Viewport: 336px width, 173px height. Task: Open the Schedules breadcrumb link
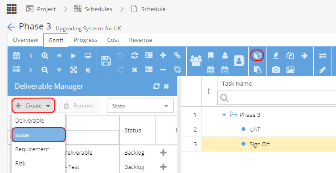click(x=93, y=9)
